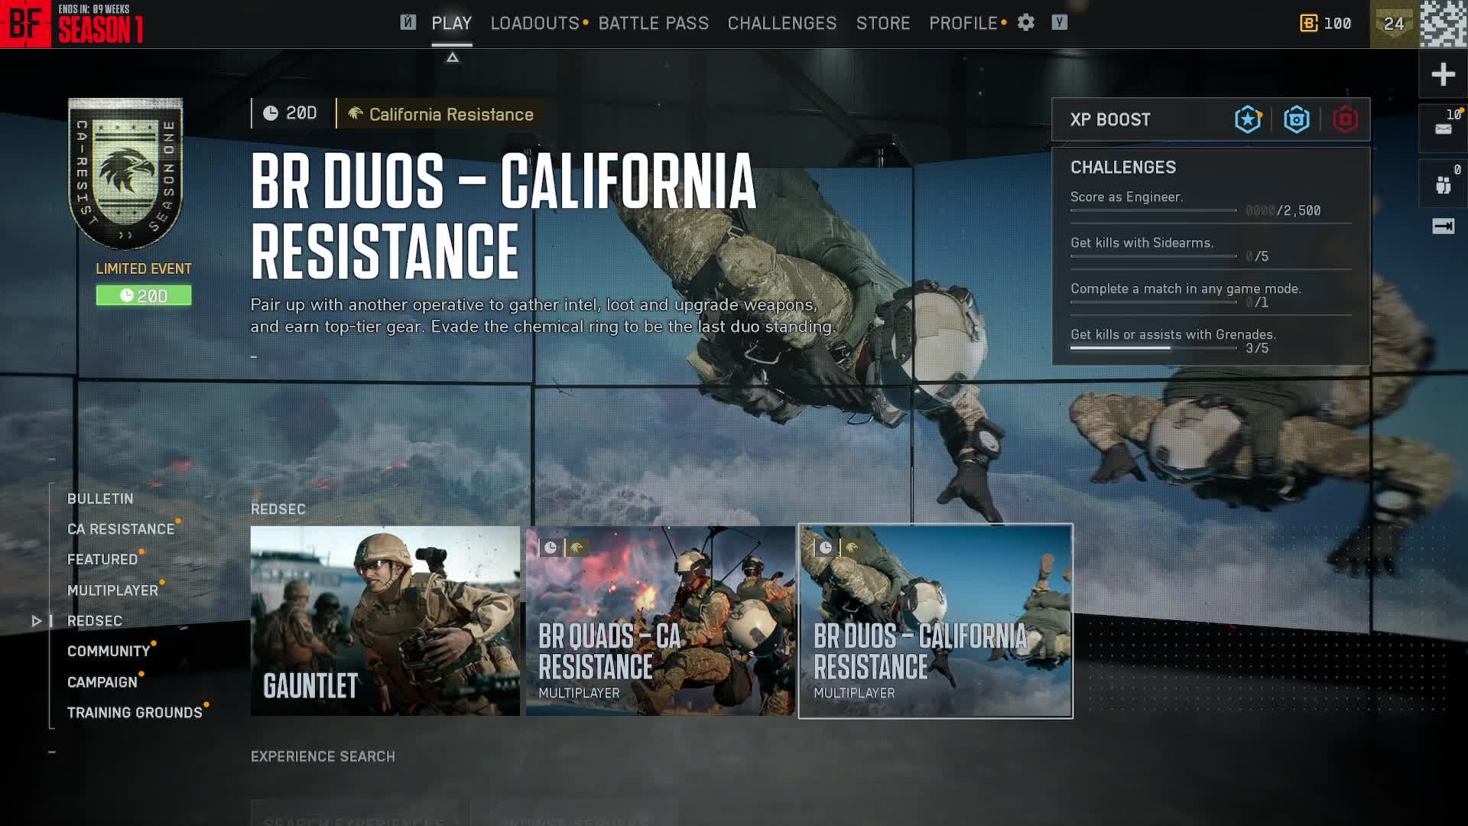Open Training Grounds in left menu
The image size is (1468, 826).
coord(135,713)
